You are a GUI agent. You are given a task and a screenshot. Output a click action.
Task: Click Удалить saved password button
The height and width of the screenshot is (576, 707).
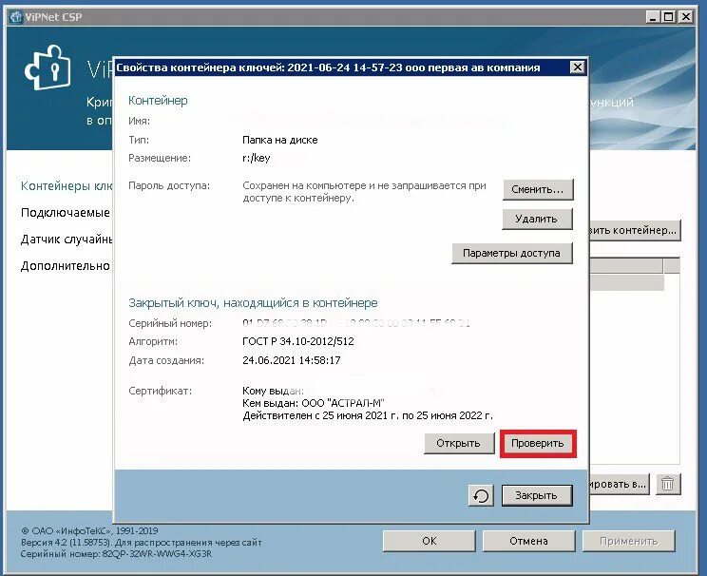point(537,219)
